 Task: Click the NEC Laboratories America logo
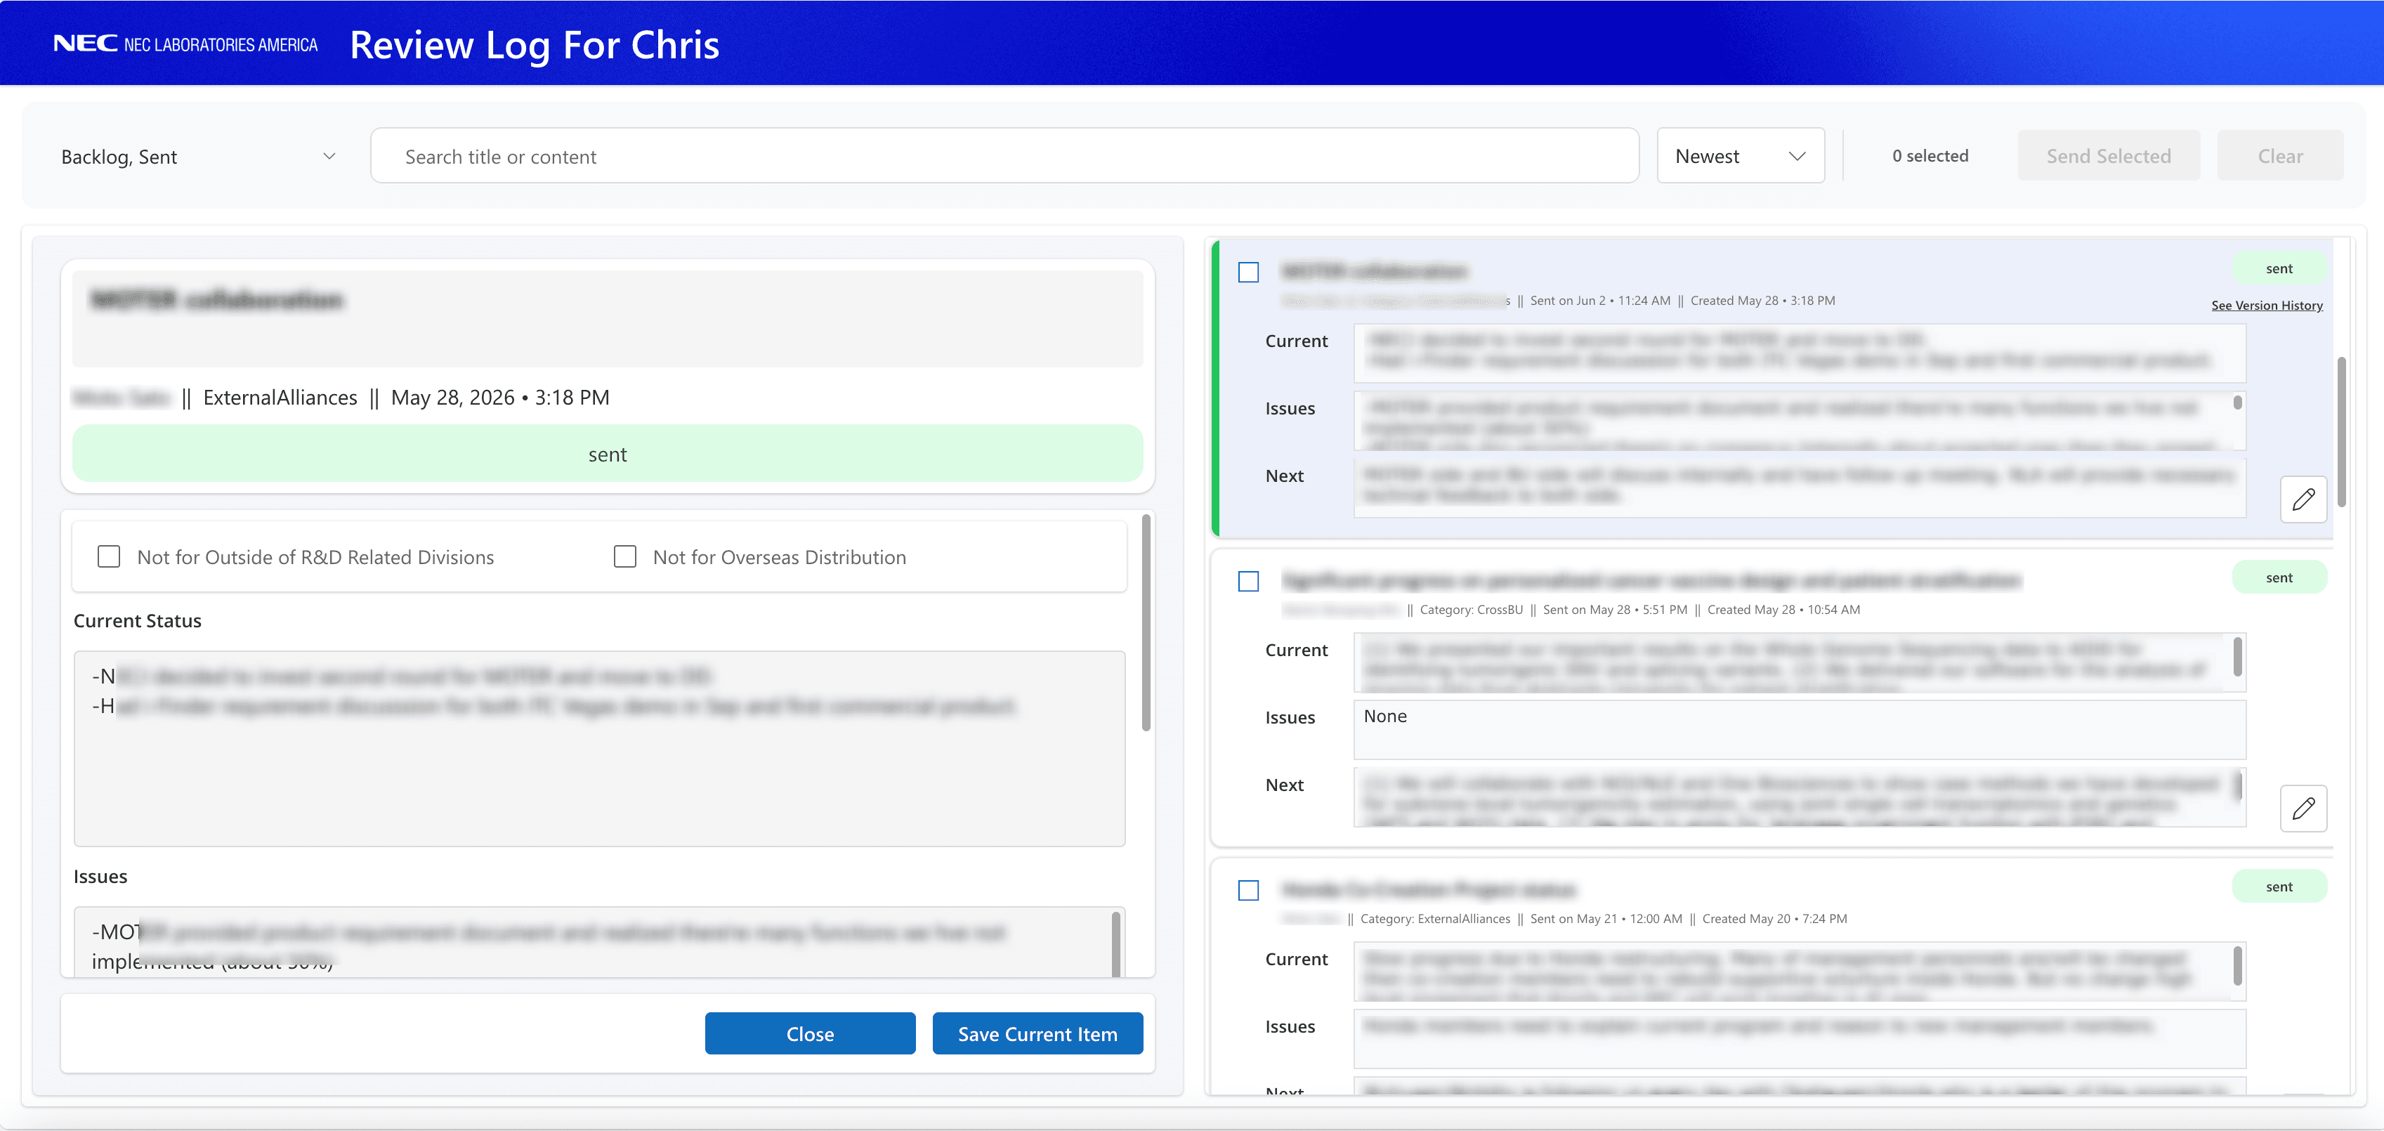coord(185,44)
